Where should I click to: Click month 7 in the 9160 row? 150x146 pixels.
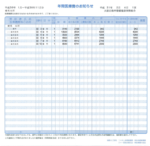click(x=41, y=41)
